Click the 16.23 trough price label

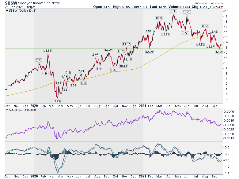pyautogui.click(x=165, y=34)
